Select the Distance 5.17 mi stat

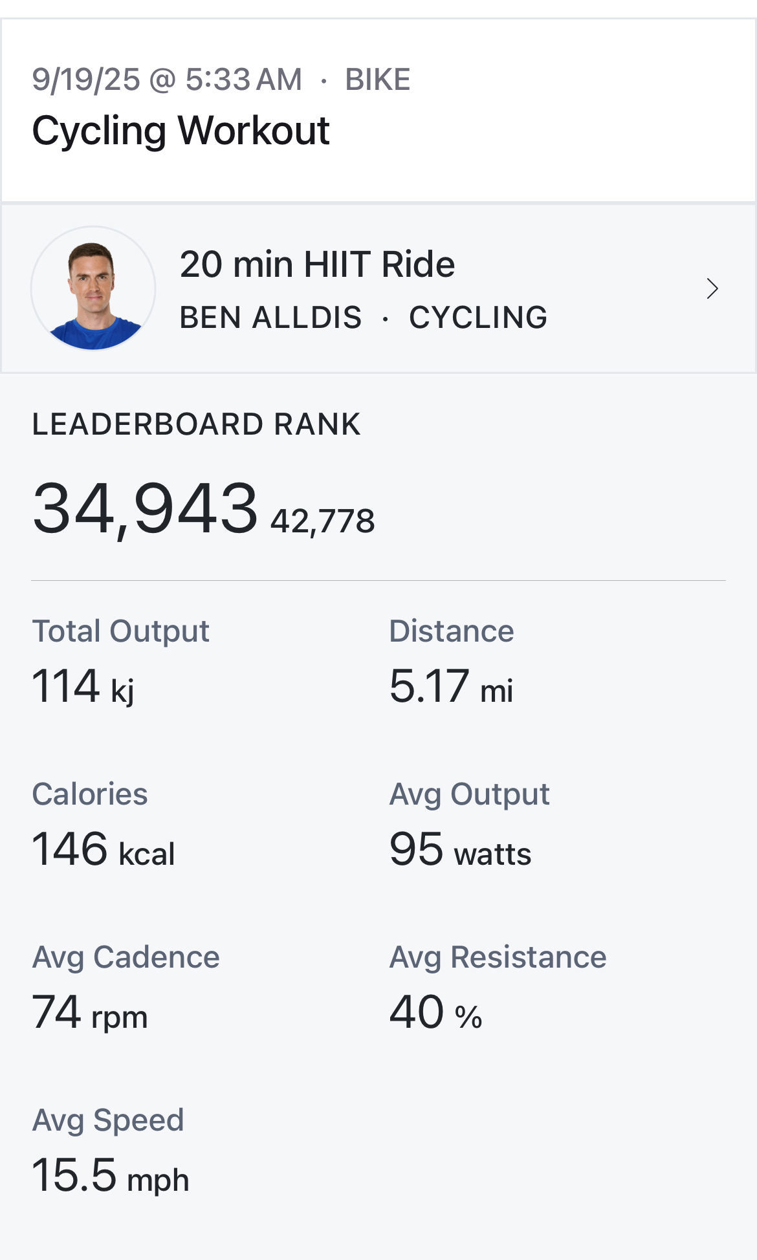pos(451,686)
